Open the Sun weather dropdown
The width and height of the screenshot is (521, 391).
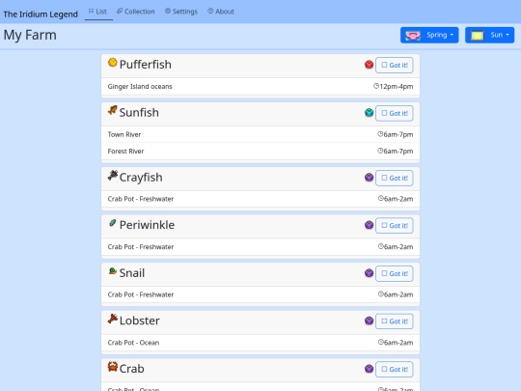(489, 36)
